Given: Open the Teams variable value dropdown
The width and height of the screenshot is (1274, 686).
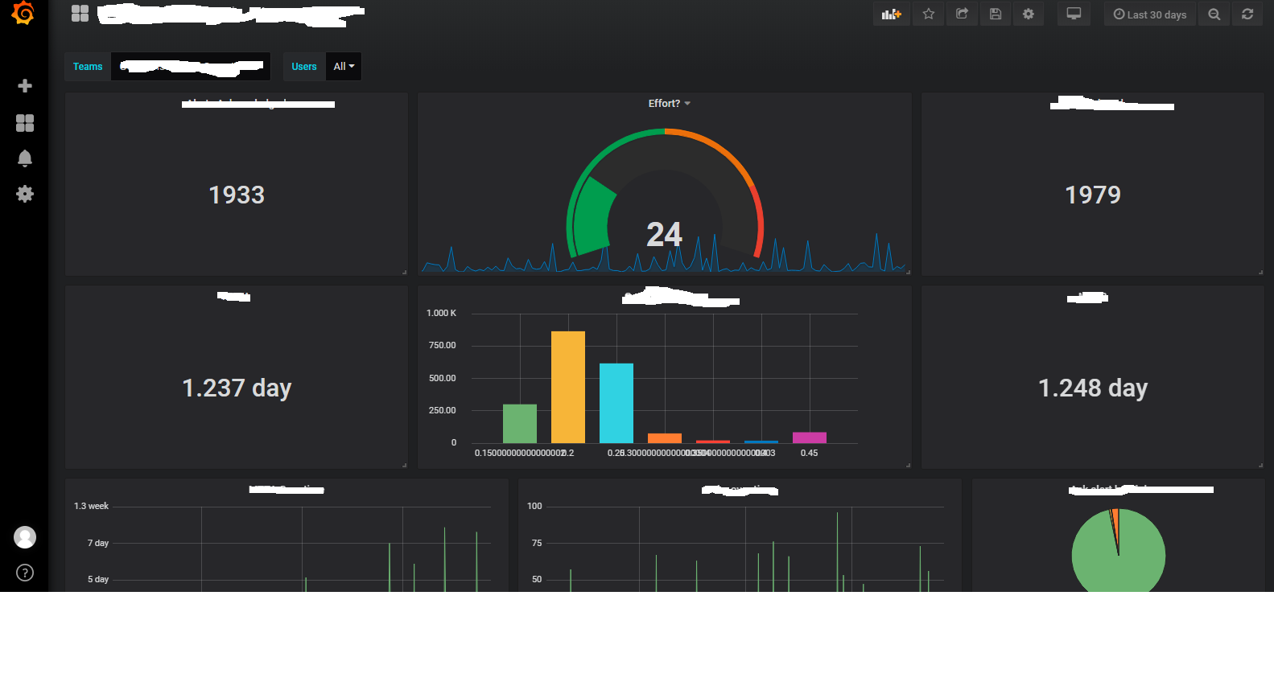Looking at the screenshot, I should pyautogui.click(x=191, y=67).
